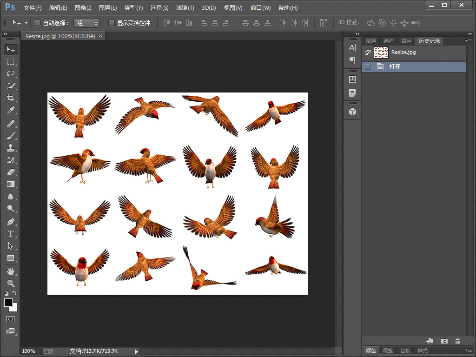This screenshot has width=476, height=357.
Task: Select the Quick Selection tool
Action: coord(11,86)
